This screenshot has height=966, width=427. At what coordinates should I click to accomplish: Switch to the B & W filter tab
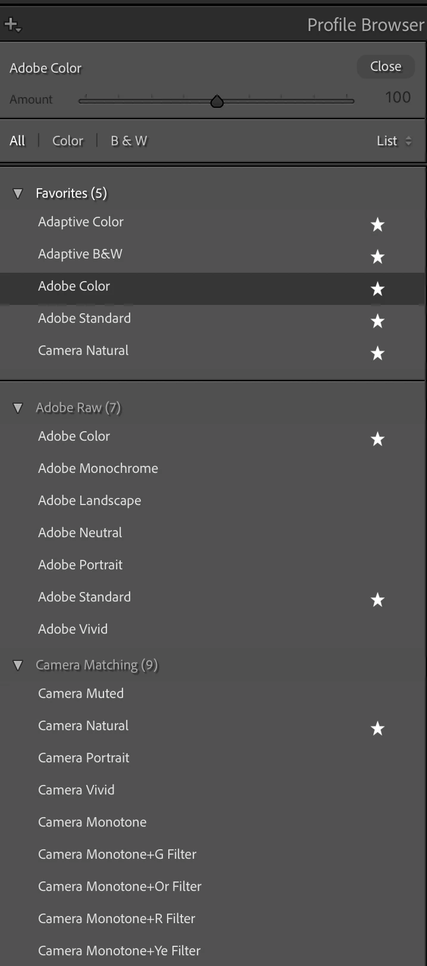[128, 141]
